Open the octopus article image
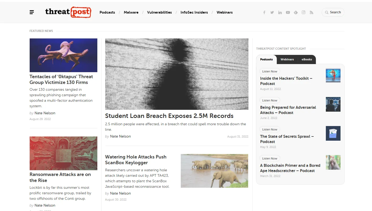The image size is (372, 211). coord(63,55)
